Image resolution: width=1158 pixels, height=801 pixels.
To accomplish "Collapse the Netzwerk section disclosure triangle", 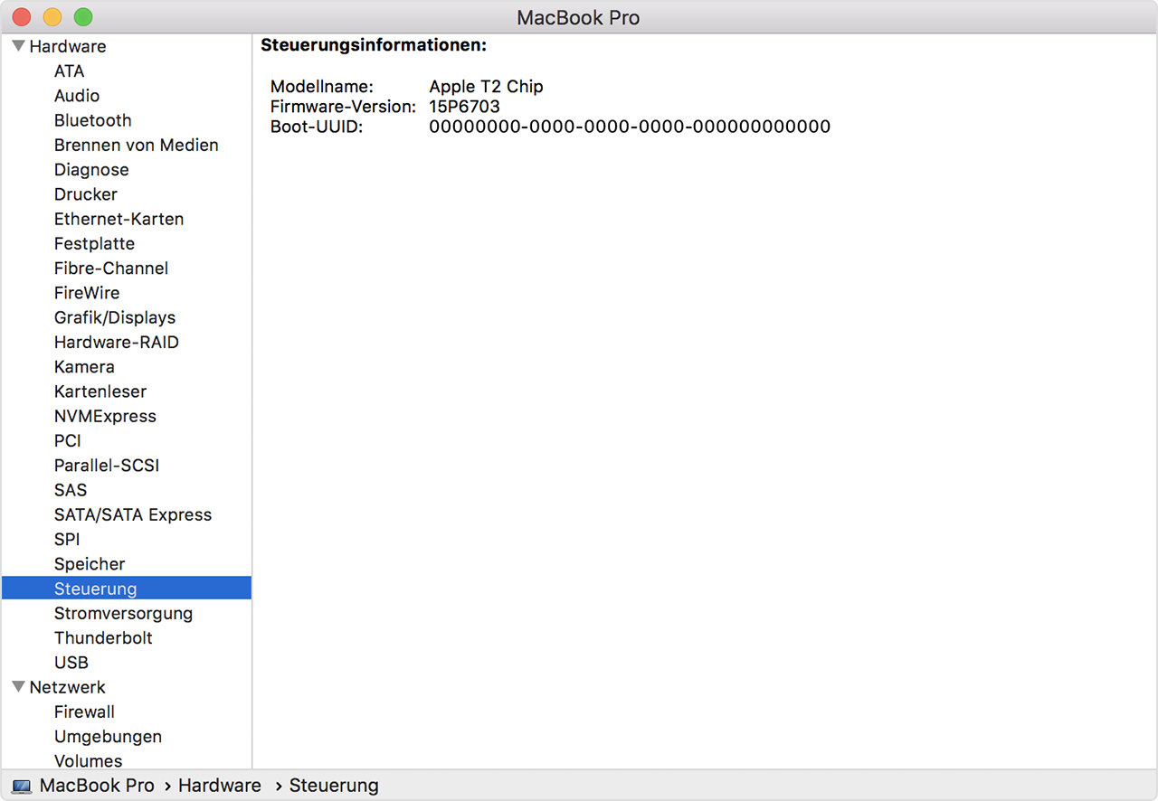I will pyautogui.click(x=18, y=687).
